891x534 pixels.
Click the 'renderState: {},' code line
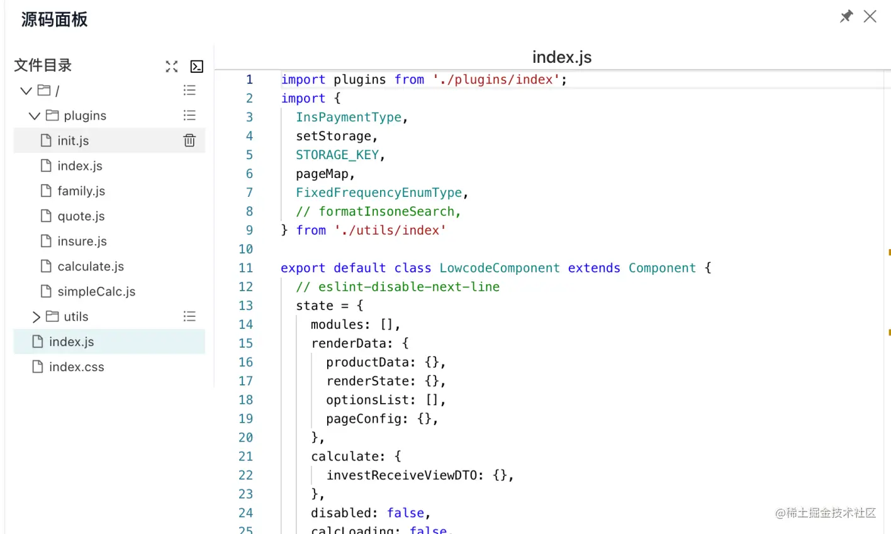click(386, 382)
